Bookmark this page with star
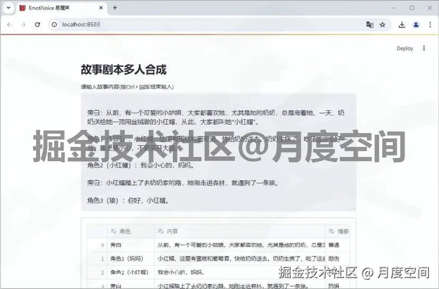 click(x=382, y=24)
